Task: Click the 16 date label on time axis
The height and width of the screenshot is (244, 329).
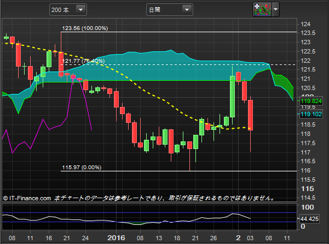Action: 49,238
